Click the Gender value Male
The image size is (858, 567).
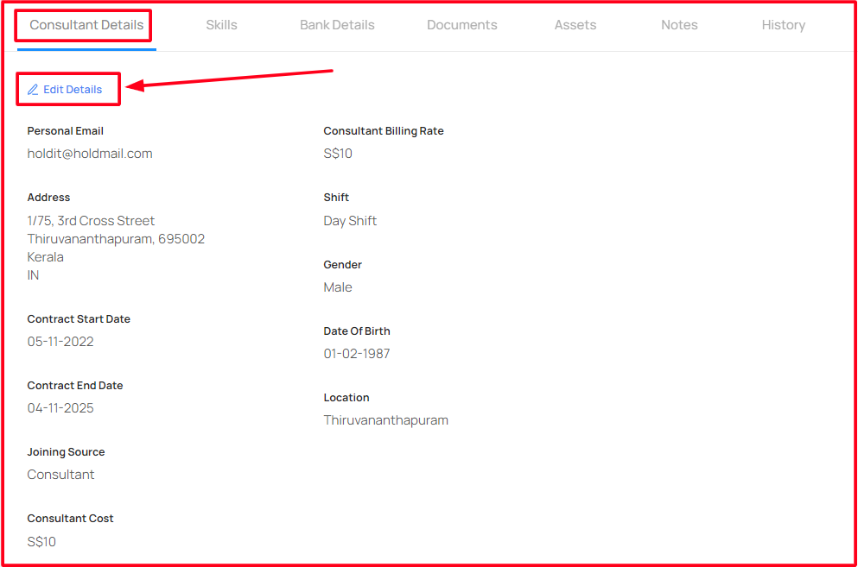338,287
